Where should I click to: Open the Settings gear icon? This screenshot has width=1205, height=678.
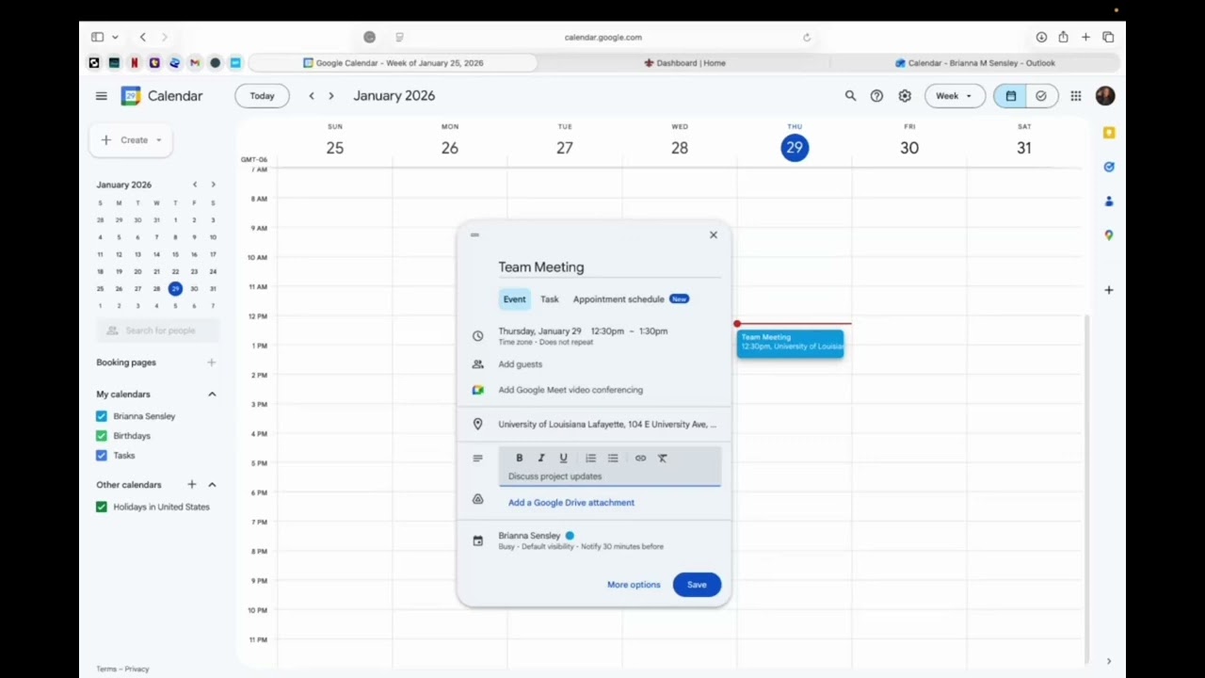pyautogui.click(x=905, y=96)
